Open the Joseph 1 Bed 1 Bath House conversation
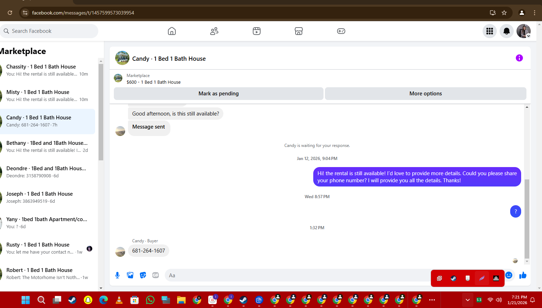The height and width of the screenshot is (308, 542). (47, 197)
